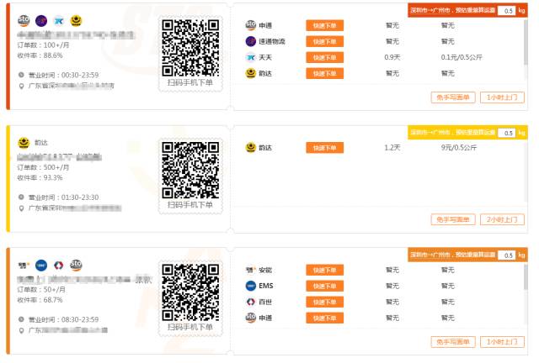The height and width of the screenshot is (363, 539).
Task: Click location pin icon in first card
Action: [x=21, y=86]
